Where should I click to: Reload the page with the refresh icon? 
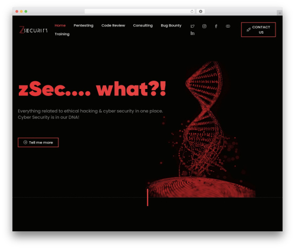[x=192, y=11]
